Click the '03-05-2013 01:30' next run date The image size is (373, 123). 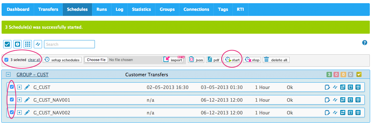pos(222,87)
